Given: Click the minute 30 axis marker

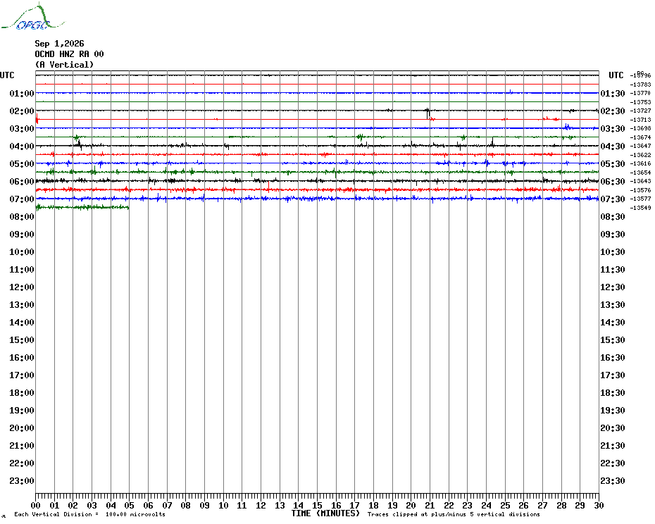Looking at the screenshot, I should (x=599, y=505).
